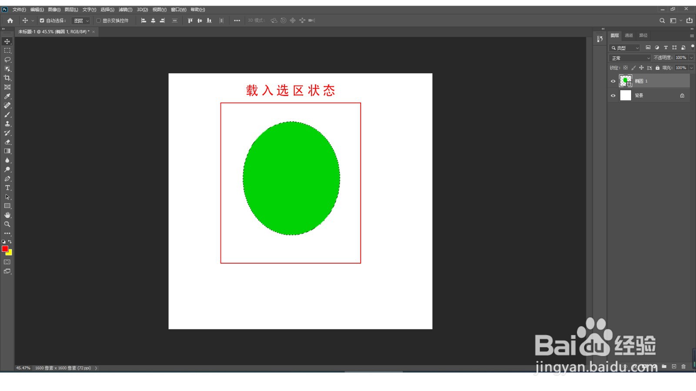Toggle visibility of the 背景 layer
This screenshot has width=696, height=391.
pyautogui.click(x=613, y=95)
